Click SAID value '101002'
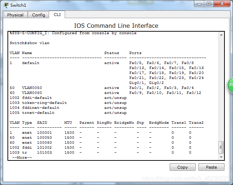Image resolution: width=233 pixels, height=185 pixels. (44, 147)
